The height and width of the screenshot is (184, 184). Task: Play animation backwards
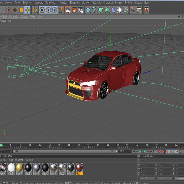[x=141, y=151]
